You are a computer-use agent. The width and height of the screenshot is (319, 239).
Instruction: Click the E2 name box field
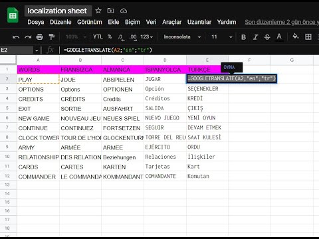tap(17, 50)
